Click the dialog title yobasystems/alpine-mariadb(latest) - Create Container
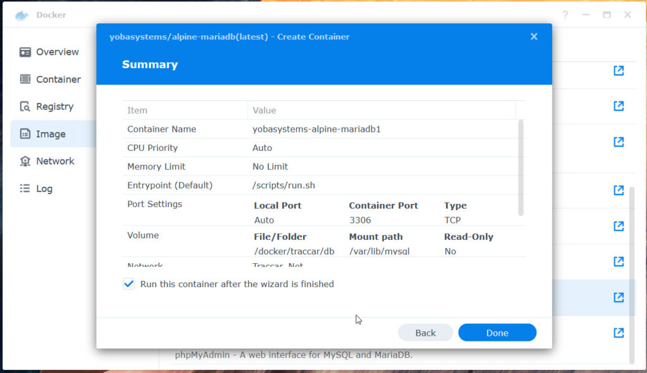This screenshot has width=647, height=373. click(x=229, y=37)
